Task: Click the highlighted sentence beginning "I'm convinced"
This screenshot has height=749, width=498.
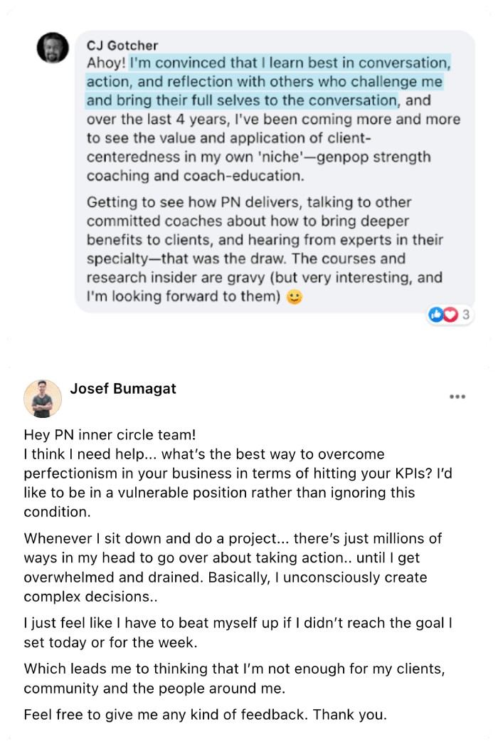Action: 267,81
